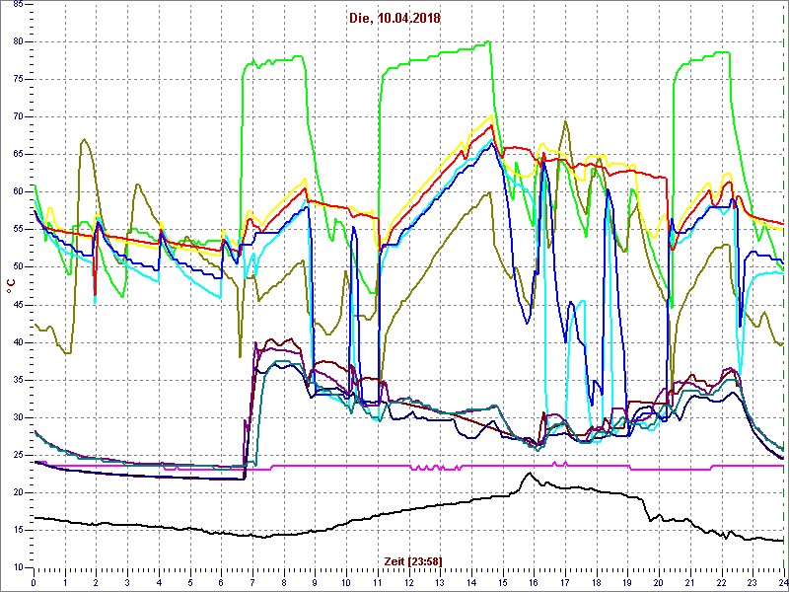Click hour 13 on the time axis
789x592 pixels.
(x=440, y=581)
